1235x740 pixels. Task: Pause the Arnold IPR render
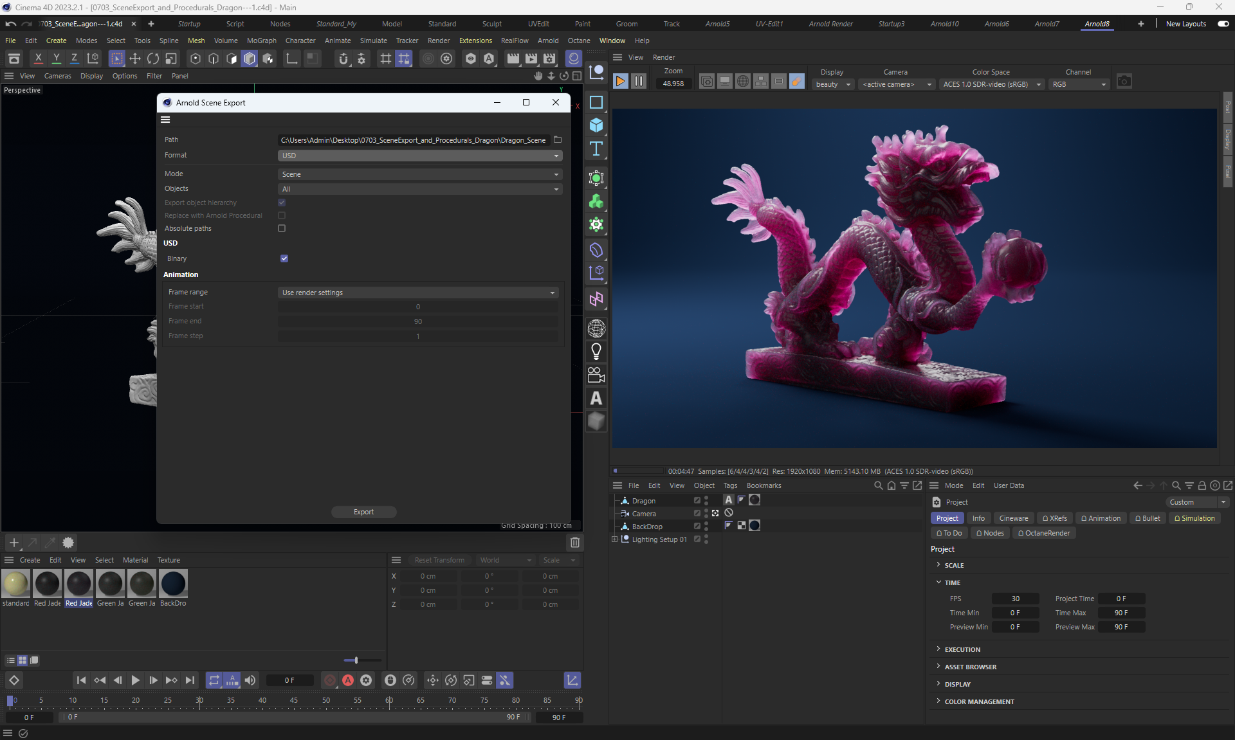tap(638, 82)
